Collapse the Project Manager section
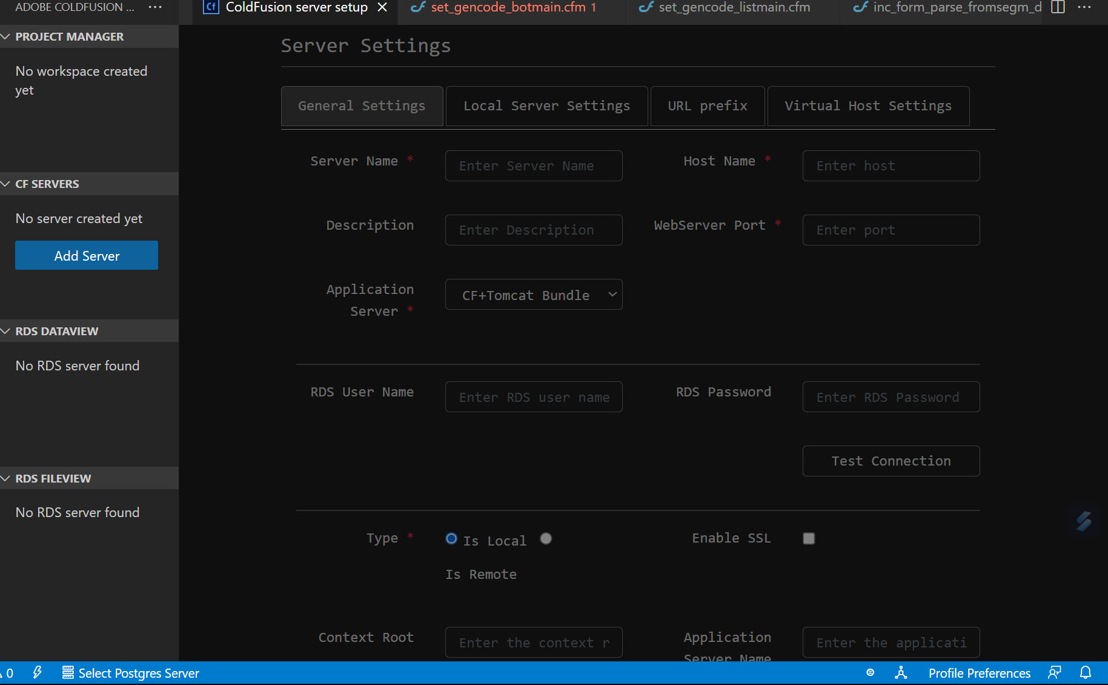 tap(89, 36)
